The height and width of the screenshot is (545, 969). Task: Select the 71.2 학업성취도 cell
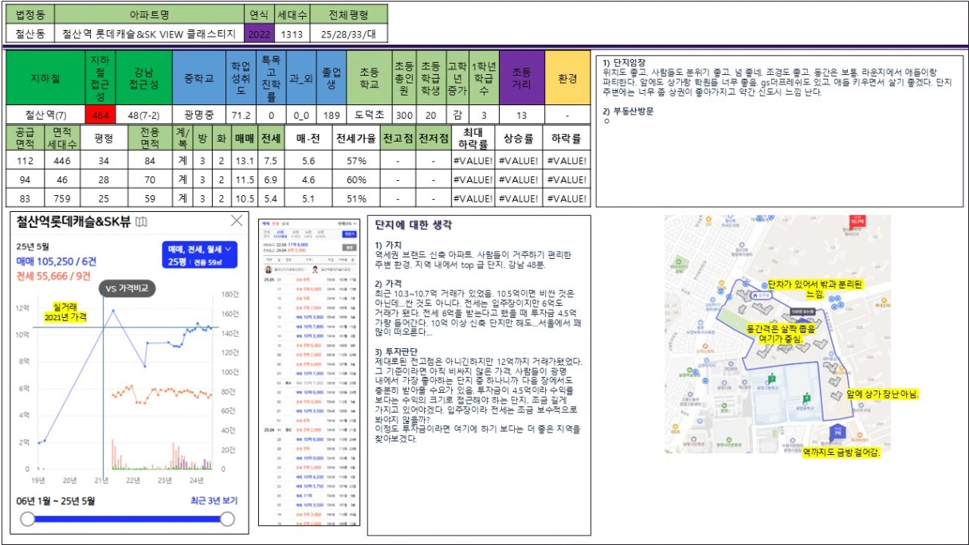(241, 116)
